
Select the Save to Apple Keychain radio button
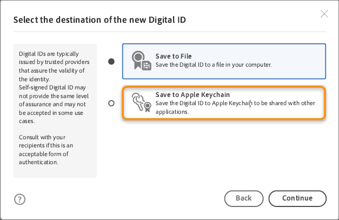coord(111,103)
